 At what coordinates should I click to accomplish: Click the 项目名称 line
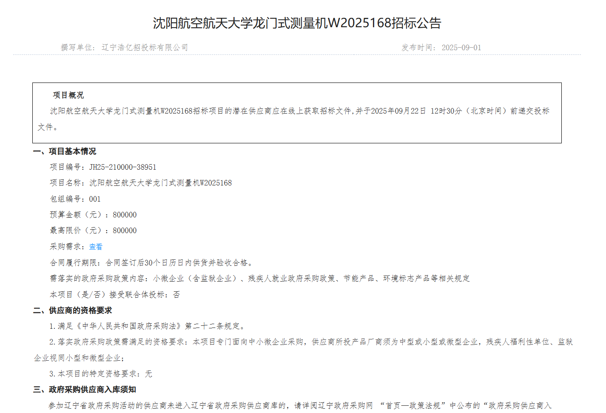(141, 183)
